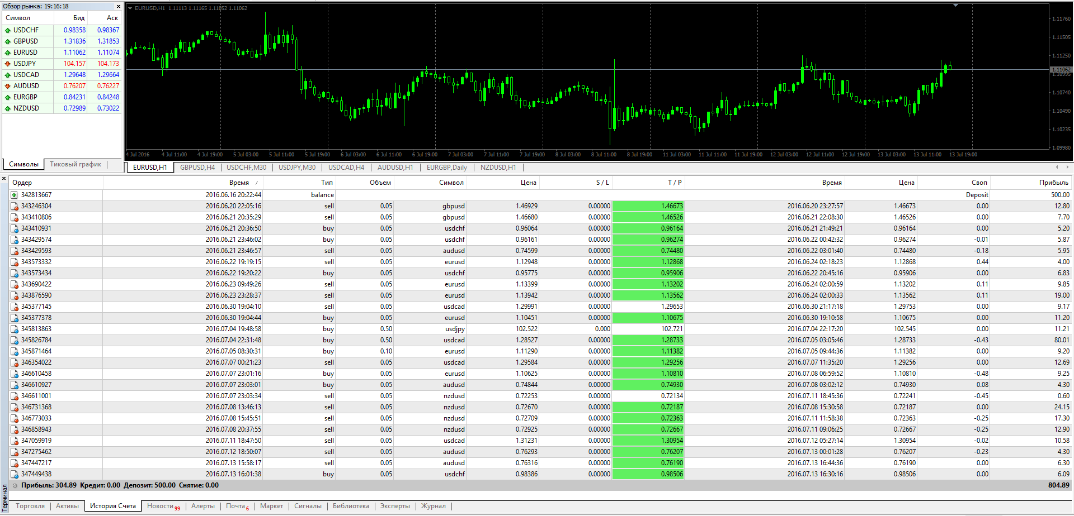This screenshot has width=1074, height=516.
Task: Click the order icon next to 343246304
Action: click(14, 206)
